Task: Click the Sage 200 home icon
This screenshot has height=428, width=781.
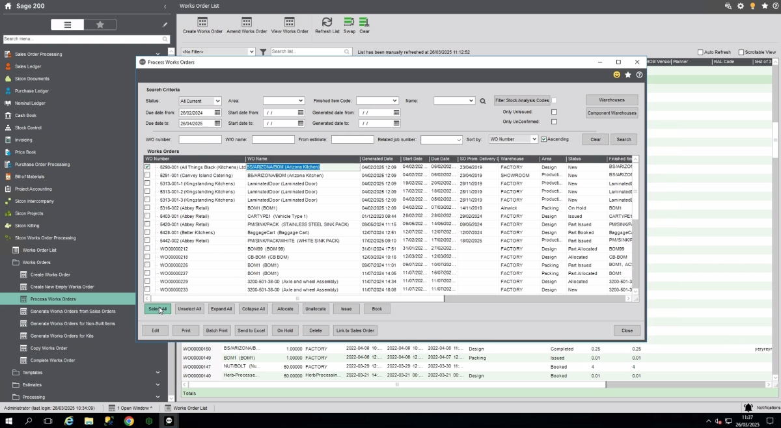Action: 8,6
